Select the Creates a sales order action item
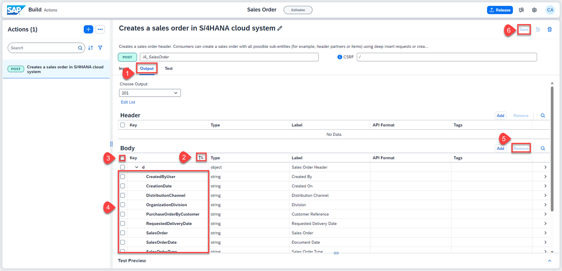 (x=56, y=69)
